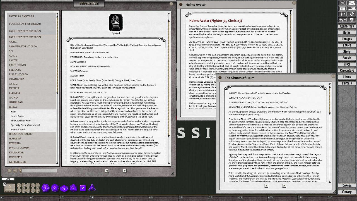
Task: Pick the purple d20 die
Action: point(45,188)
